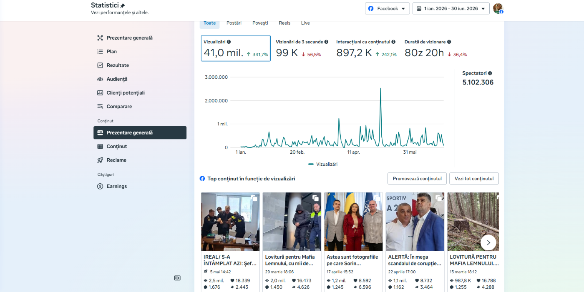Screen dimensions: 584x292
Task: Open the selected Prezentare generală content item
Action: pyautogui.click(x=140, y=133)
